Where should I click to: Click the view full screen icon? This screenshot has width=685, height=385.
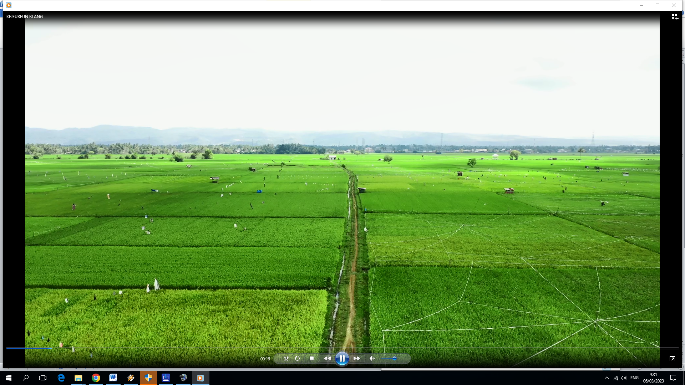coord(672,359)
